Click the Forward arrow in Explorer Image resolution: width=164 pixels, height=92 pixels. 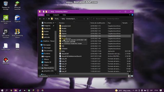click(44, 19)
